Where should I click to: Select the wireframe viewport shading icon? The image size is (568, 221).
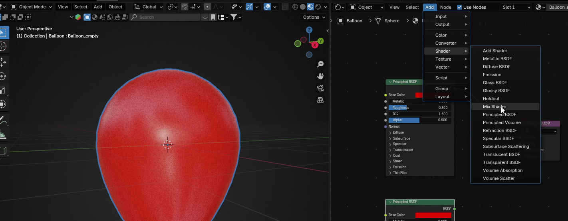(x=295, y=7)
